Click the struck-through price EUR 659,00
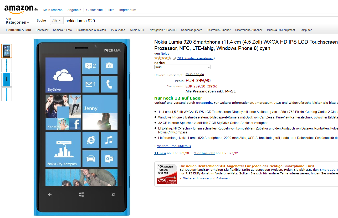This screenshot has width=338, height=218. 195,75
